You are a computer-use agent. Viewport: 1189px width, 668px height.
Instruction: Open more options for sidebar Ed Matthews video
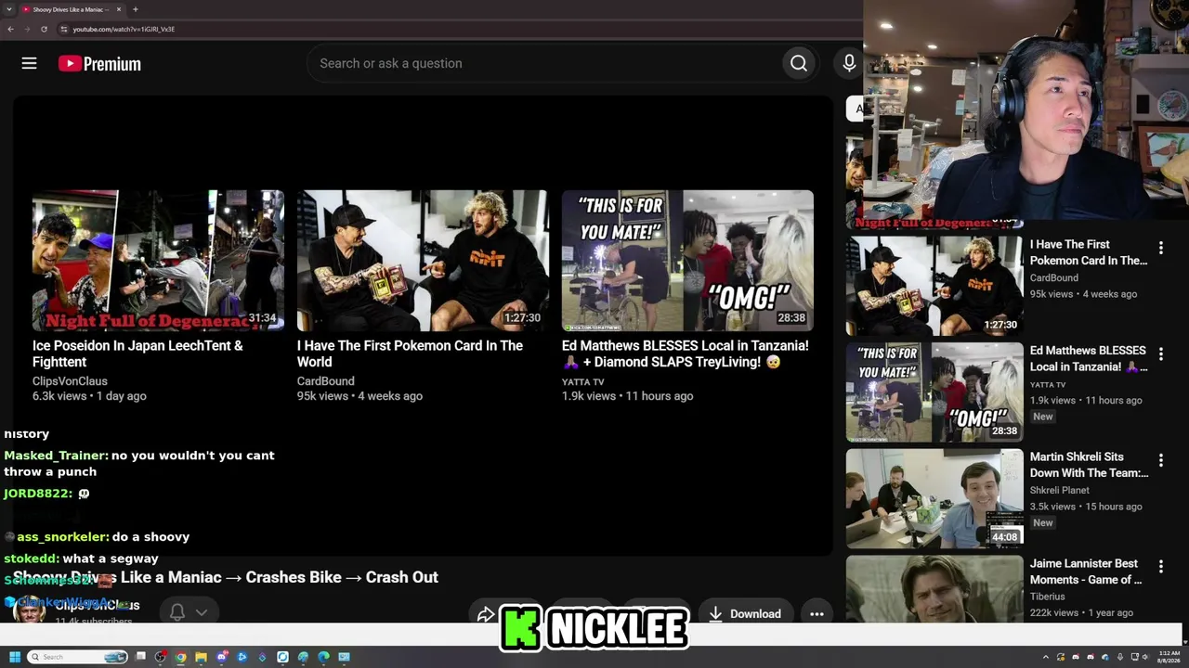click(x=1160, y=353)
